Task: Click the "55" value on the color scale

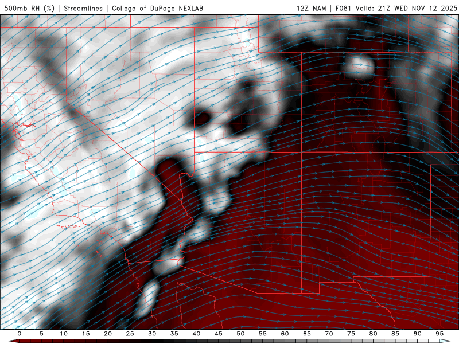Action: (263, 334)
